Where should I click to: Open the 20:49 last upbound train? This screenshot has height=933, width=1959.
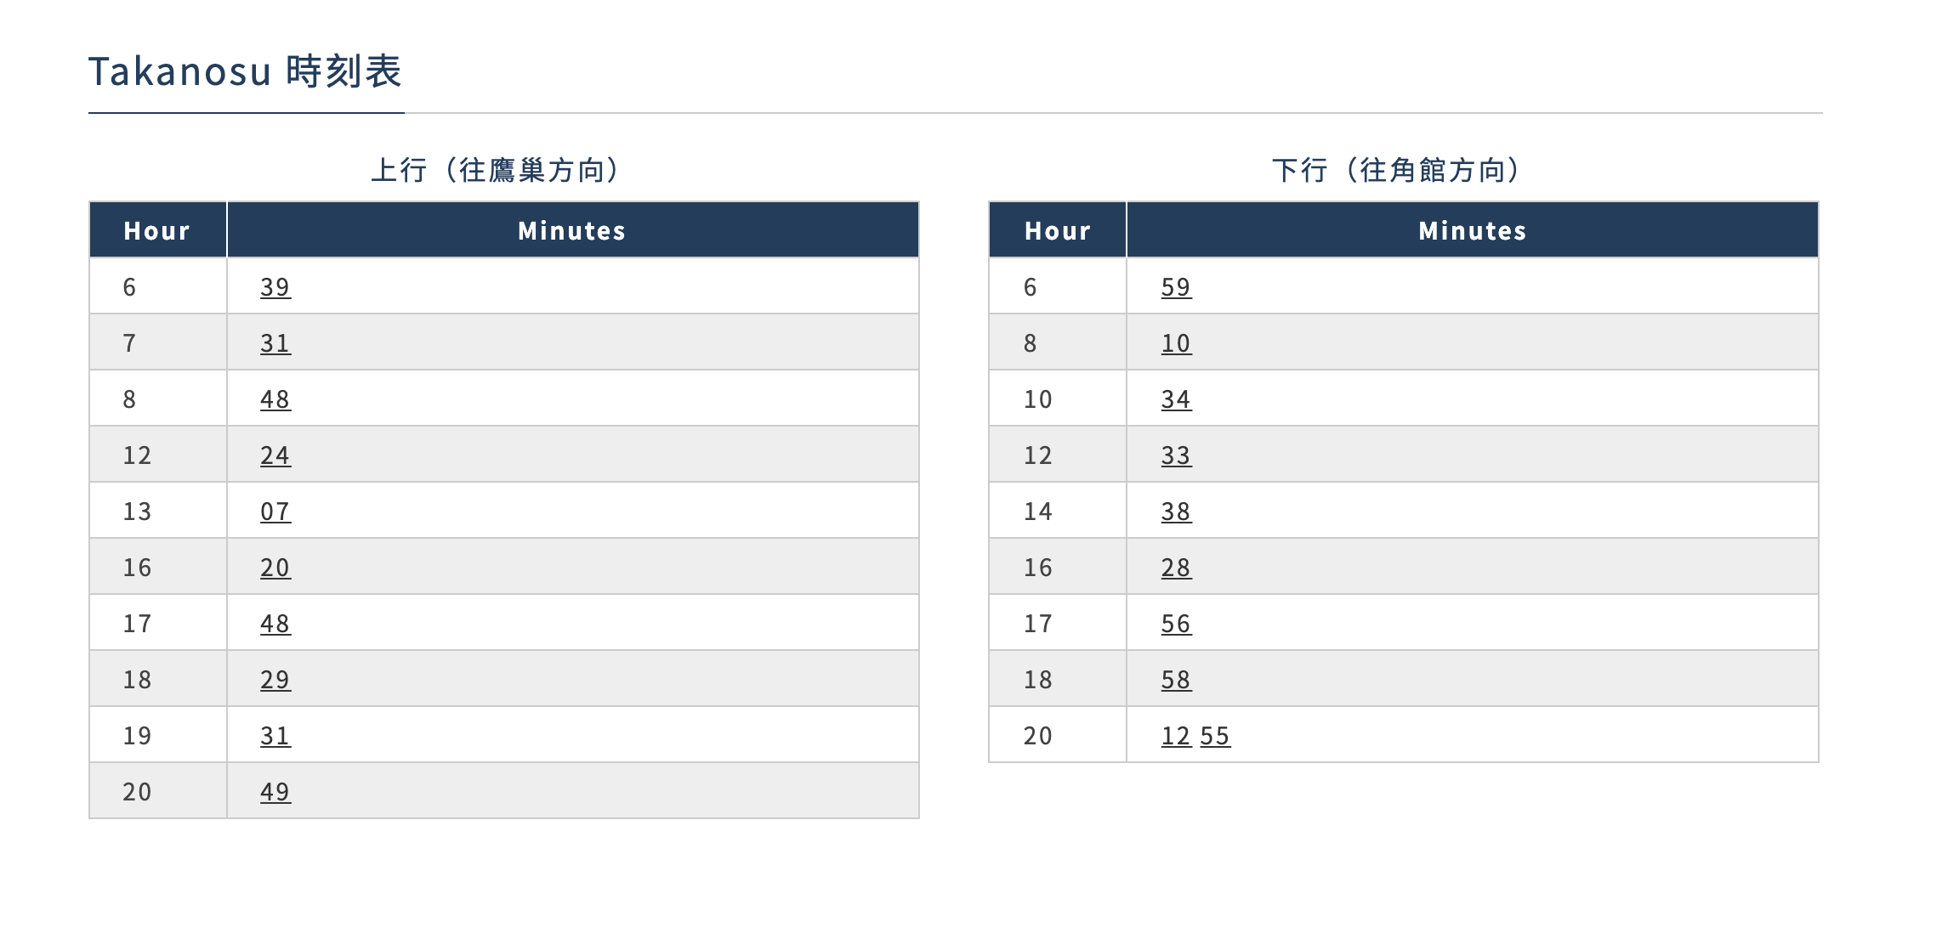[x=275, y=792]
